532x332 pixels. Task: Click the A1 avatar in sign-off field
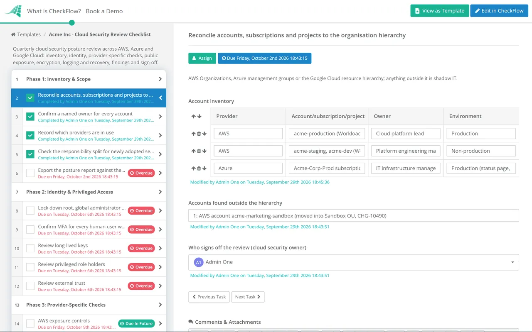[x=199, y=262]
